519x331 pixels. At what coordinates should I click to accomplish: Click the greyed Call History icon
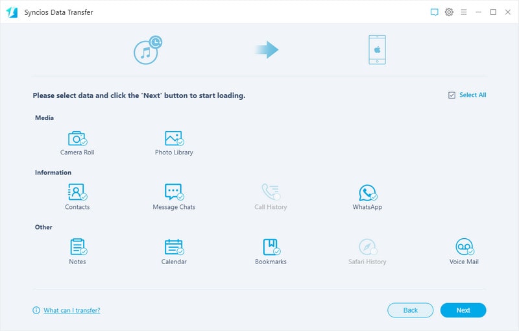pos(271,192)
